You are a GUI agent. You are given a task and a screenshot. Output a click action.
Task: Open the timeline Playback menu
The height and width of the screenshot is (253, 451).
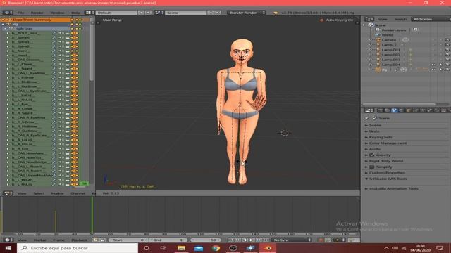click(79, 240)
